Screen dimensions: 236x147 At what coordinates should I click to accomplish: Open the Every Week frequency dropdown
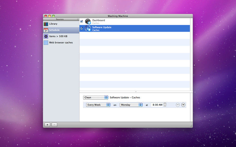(x=98, y=105)
